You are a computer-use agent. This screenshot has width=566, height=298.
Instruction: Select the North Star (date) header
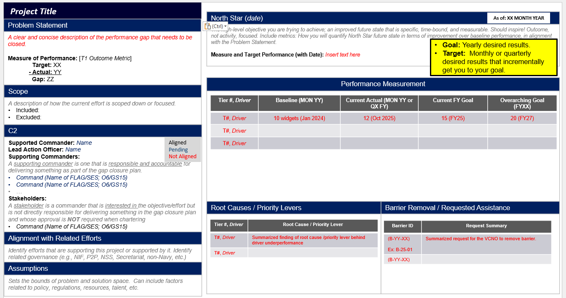click(x=237, y=18)
